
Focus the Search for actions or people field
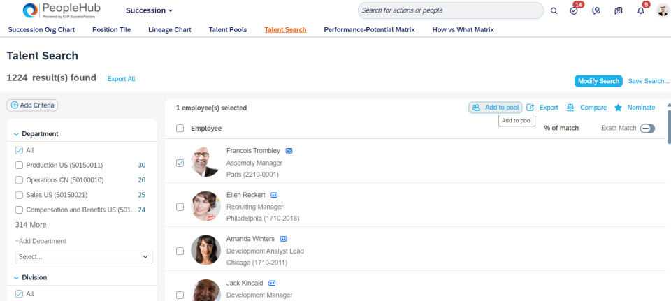click(451, 10)
